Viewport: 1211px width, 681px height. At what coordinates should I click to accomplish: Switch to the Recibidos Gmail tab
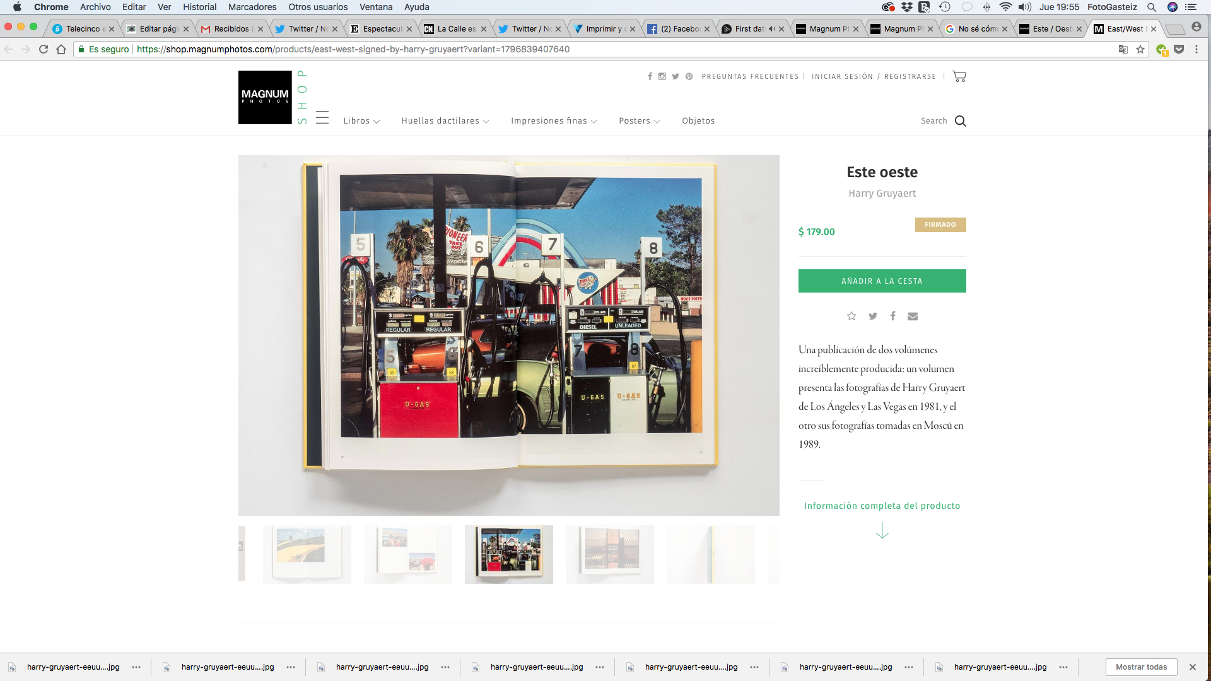coord(231,29)
